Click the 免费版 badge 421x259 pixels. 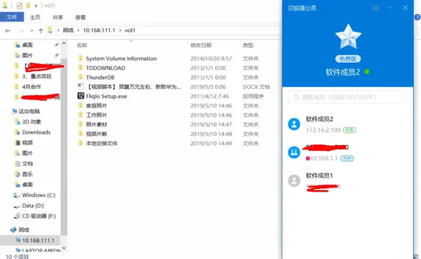[348, 59]
